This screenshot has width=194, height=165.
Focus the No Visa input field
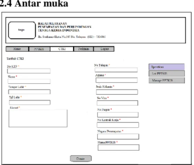click(x=117, y=103)
